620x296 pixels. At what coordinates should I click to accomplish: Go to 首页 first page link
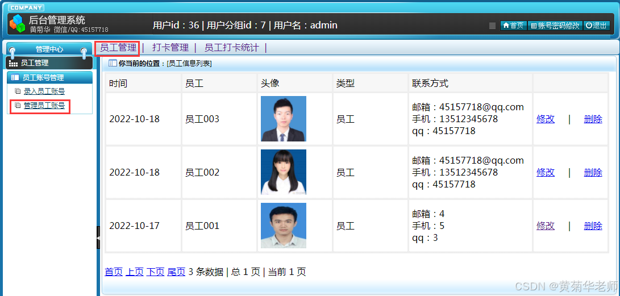tap(114, 272)
